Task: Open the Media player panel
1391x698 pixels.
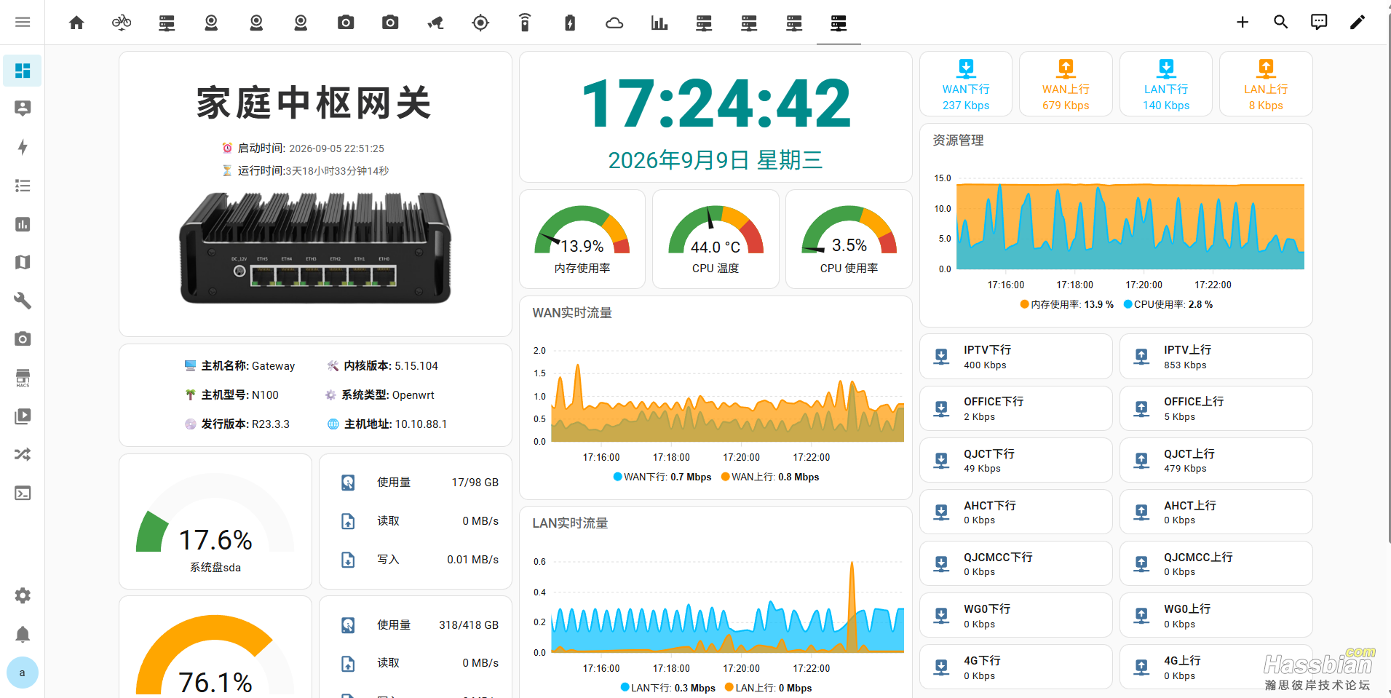Action: [x=23, y=416]
